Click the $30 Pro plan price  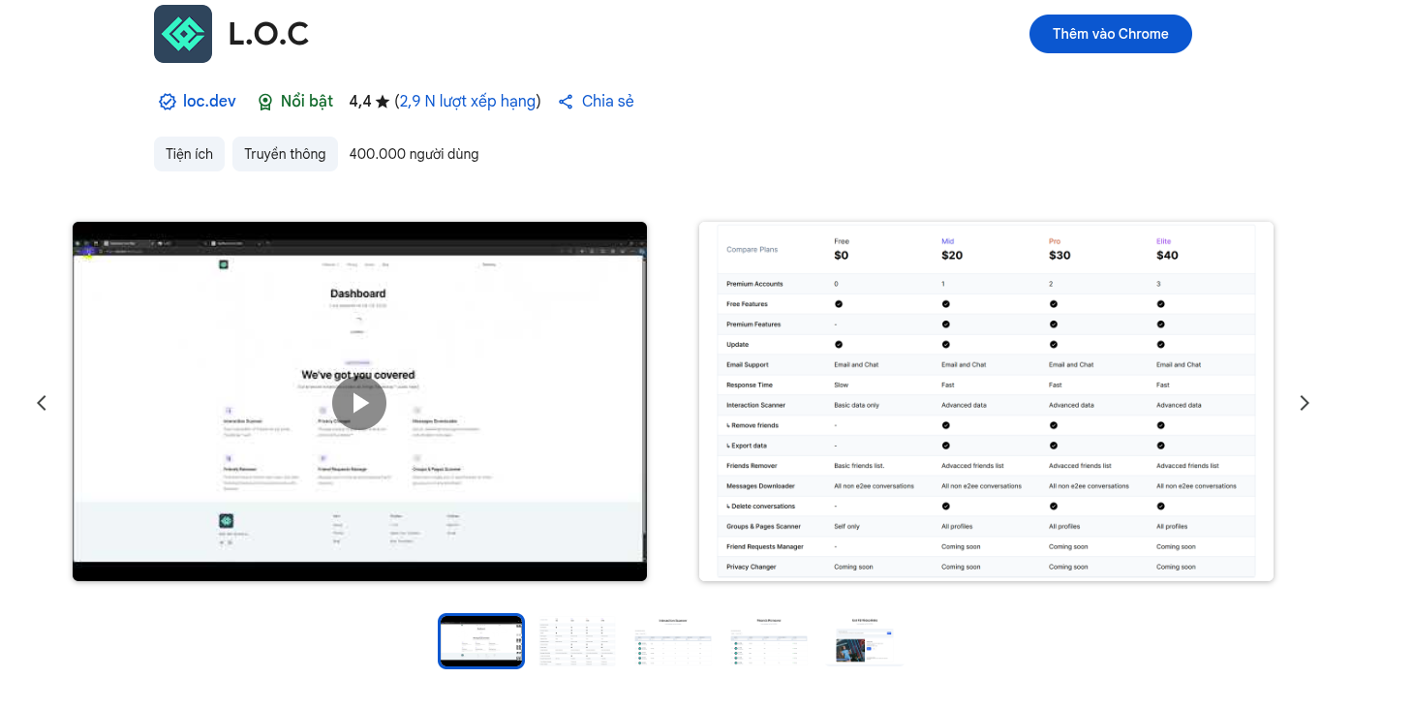1060,256
